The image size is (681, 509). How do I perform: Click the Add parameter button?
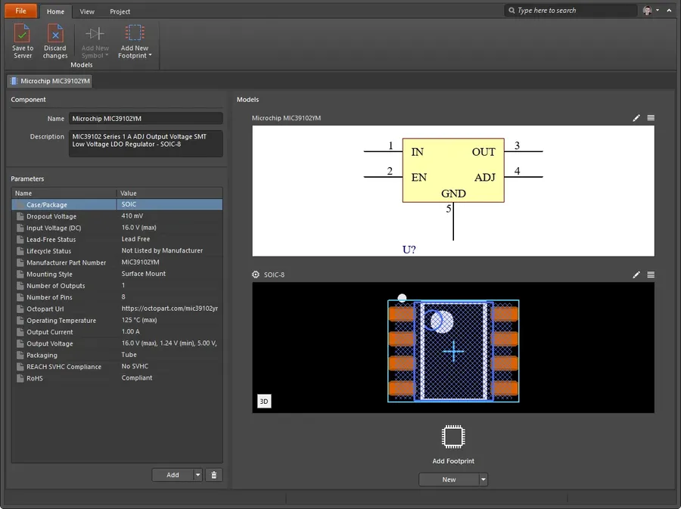pyautogui.click(x=173, y=475)
